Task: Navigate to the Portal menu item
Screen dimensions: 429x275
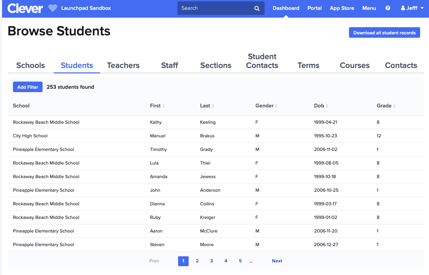Action: coord(314,8)
